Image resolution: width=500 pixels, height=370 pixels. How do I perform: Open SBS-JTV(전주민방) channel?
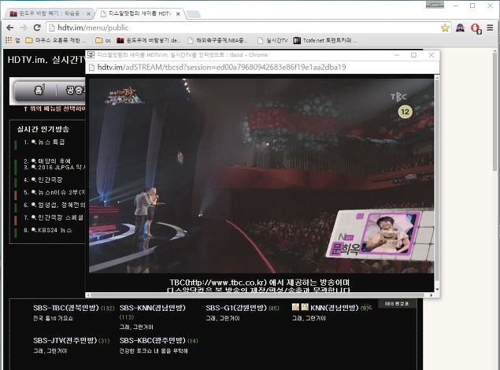[65, 341]
